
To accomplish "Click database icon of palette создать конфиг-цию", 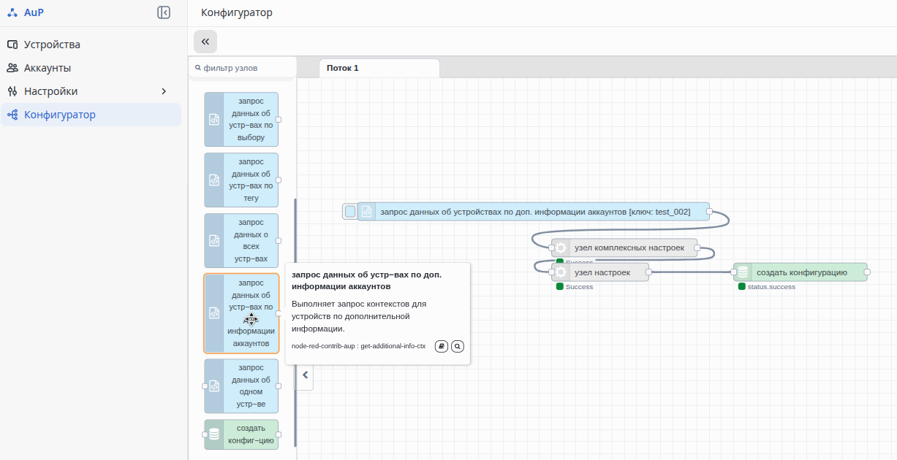I will [214, 434].
